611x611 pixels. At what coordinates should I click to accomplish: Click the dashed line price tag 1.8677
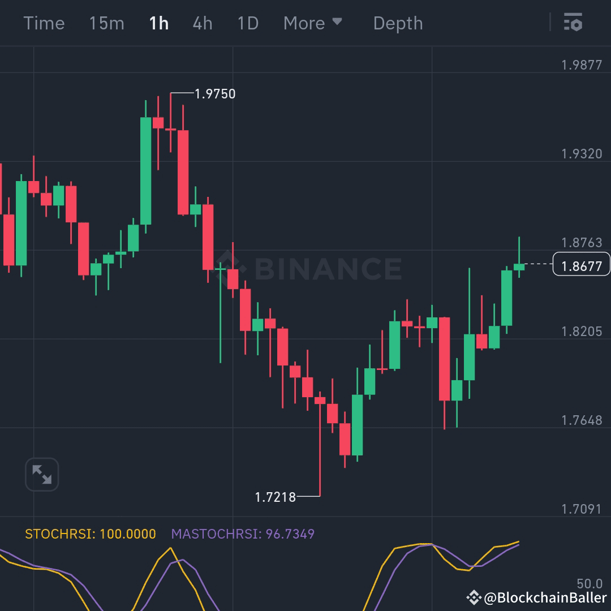point(582,264)
